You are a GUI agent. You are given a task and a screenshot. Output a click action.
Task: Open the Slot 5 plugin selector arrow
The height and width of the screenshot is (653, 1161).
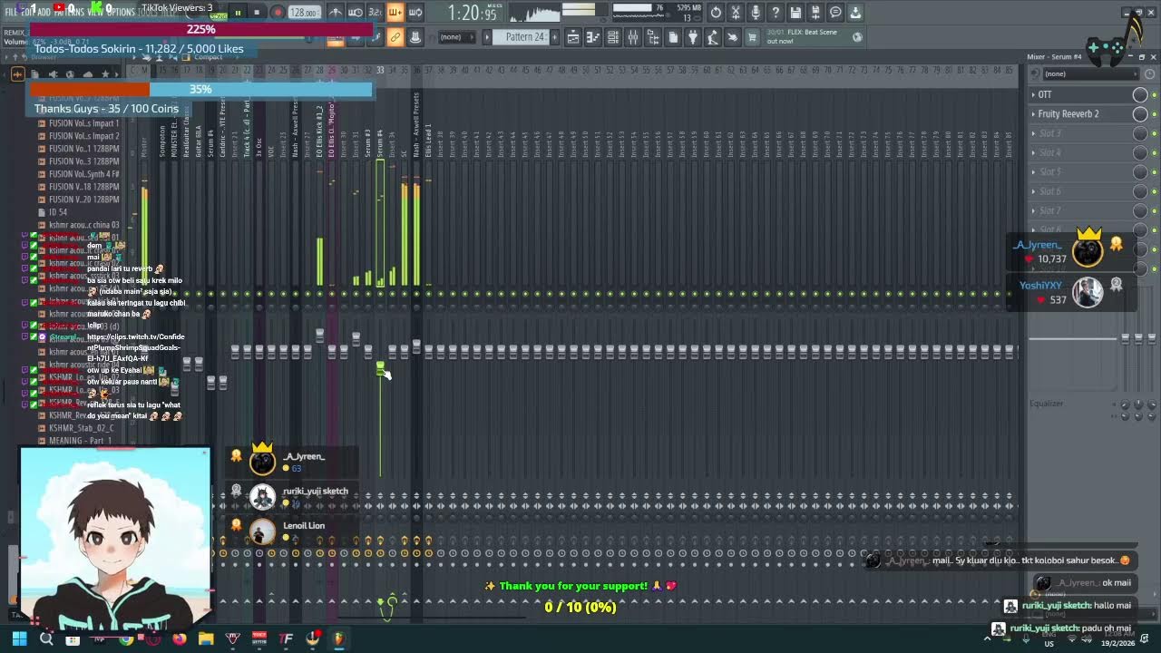(1033, 171)
